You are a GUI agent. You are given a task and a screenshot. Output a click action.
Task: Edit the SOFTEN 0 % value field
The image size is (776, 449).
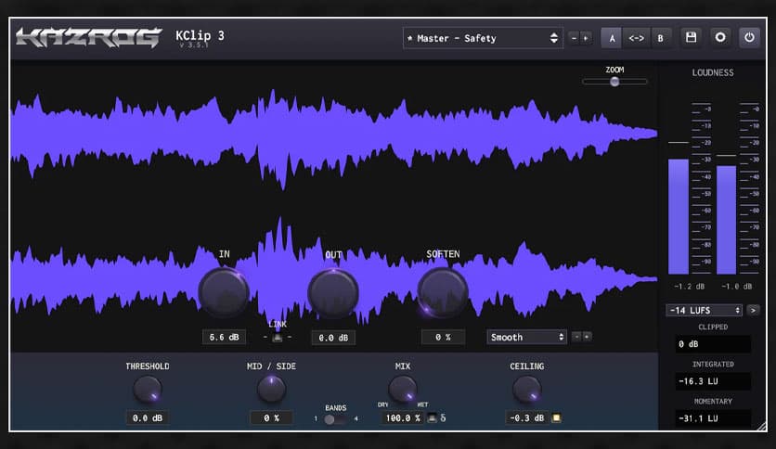[x=443, y=338]
